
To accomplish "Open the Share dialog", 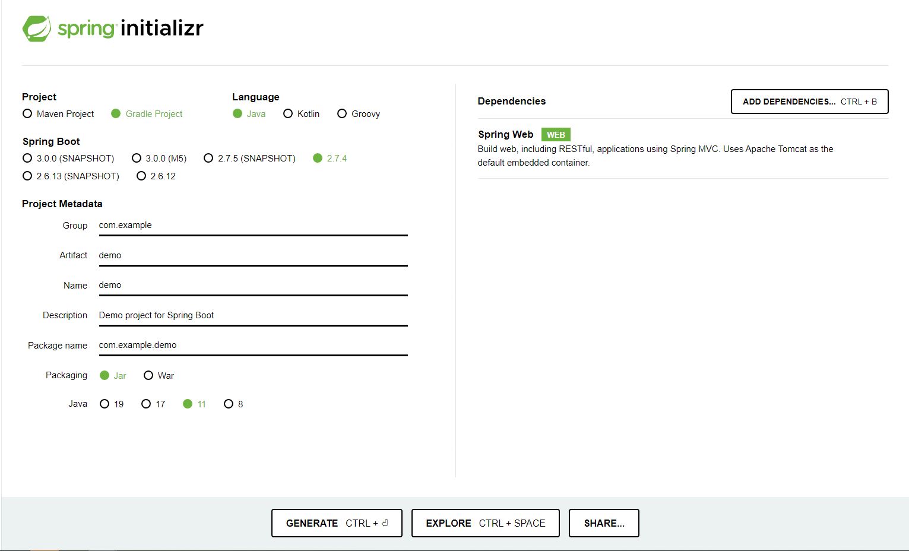I will point(604,523).
